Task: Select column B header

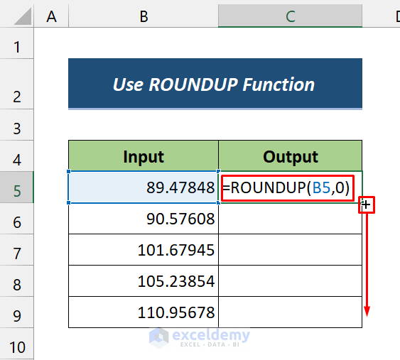Action: pos(144,16)
